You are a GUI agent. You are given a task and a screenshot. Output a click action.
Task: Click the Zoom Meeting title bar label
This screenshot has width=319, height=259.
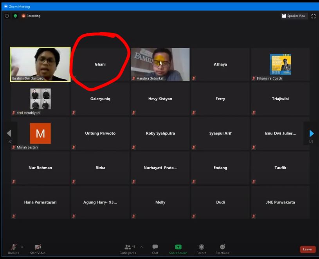tap(19, 6)
